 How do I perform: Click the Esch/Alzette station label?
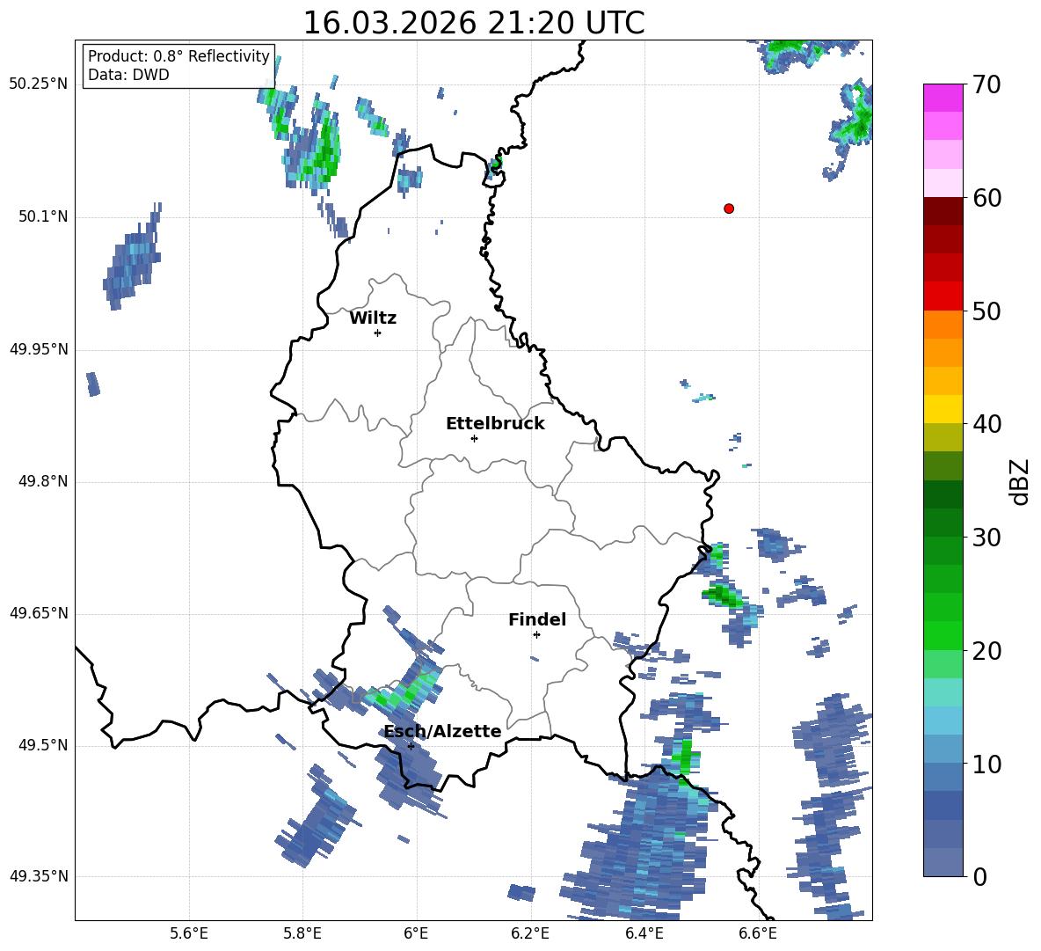[x=443, y=732]
